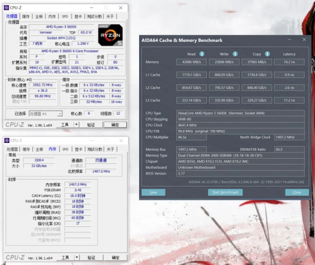Select the SPD tab in bottom CPU-Z window
Screen dimensions: 315x265
65,149
